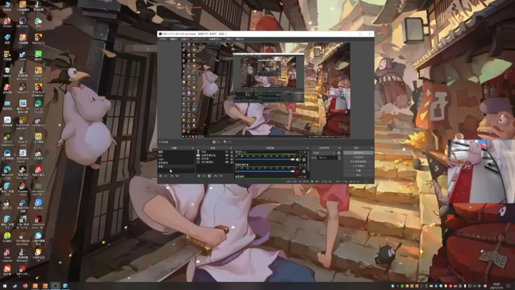The height and width of the screenshot is (290, 515).
Task: Click the Studio Mode button
Action: 358,166
